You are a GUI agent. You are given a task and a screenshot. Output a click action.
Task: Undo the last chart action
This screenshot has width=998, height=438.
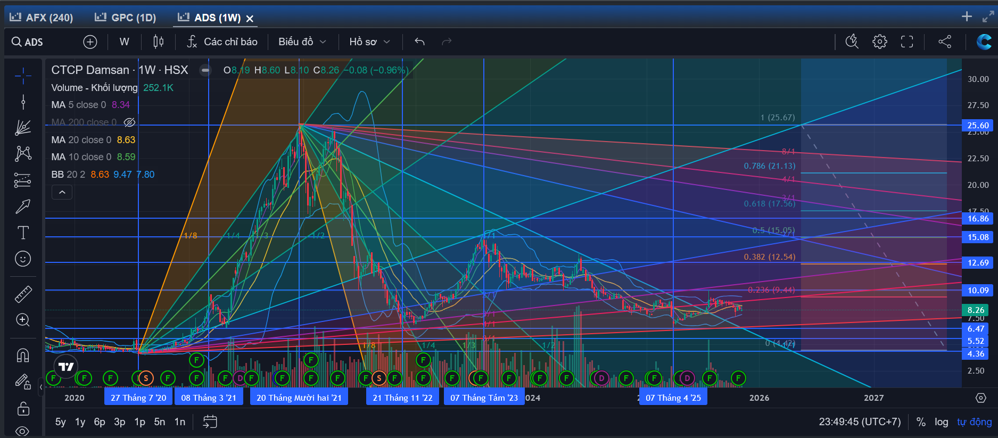point(419,42)
